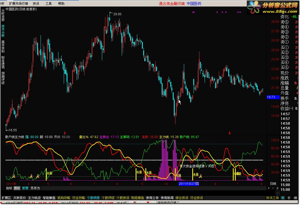
Task: Click the 中国医药 stock name in the title bar
Action: [x=194, y=3]
